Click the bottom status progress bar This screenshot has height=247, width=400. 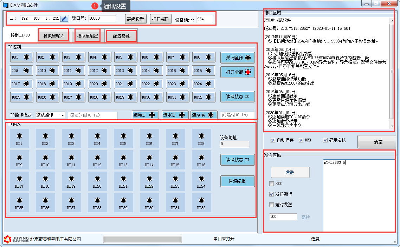[x=142, y=239]
